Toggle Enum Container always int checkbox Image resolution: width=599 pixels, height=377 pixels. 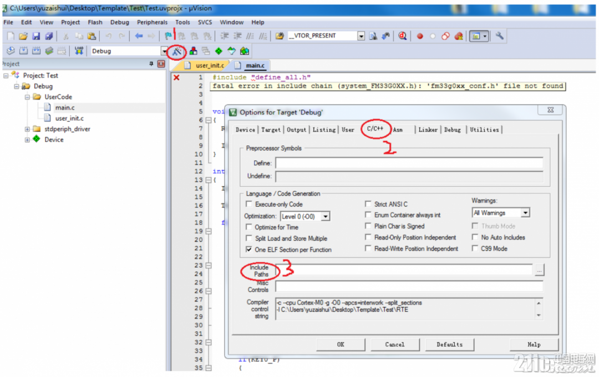[368, 215]
